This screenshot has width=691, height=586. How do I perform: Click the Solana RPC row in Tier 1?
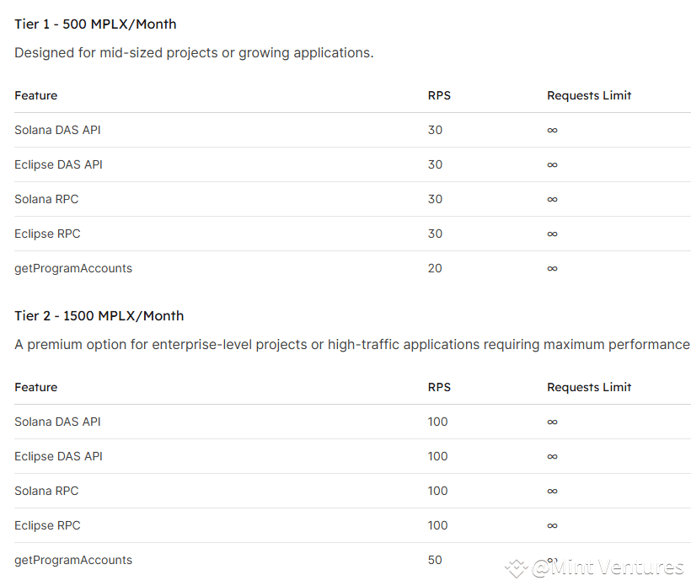tap(46, 199)
